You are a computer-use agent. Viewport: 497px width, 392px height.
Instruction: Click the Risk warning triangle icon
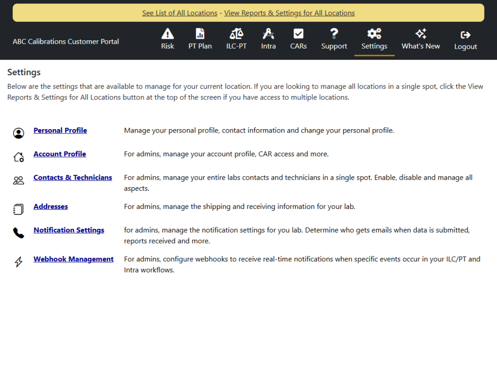[x=167, y=34]
